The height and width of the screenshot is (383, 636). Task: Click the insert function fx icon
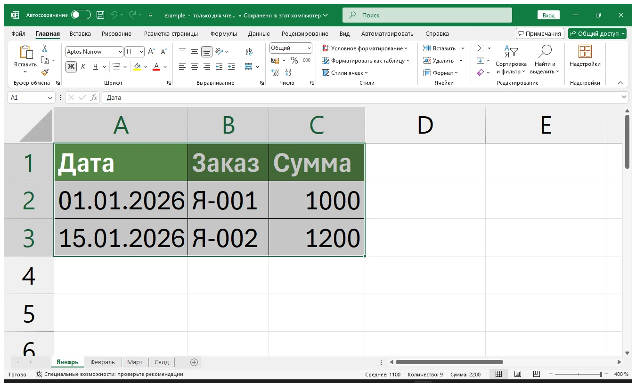click(94, 97)
